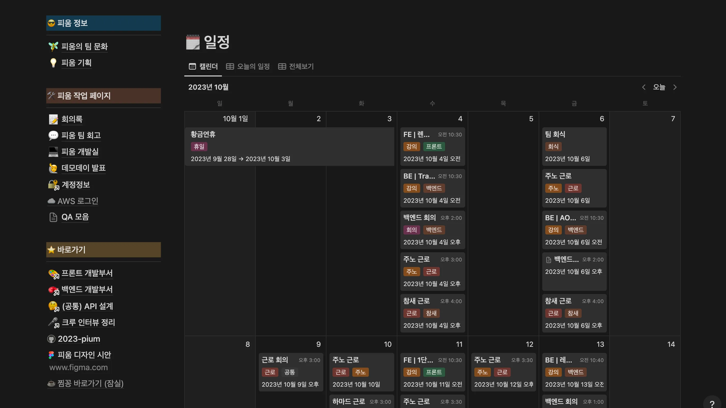Click the lightbulb icon next to 피움 기획
The width and height of the screenshot is (726, 408).
[x=53, y=62]
